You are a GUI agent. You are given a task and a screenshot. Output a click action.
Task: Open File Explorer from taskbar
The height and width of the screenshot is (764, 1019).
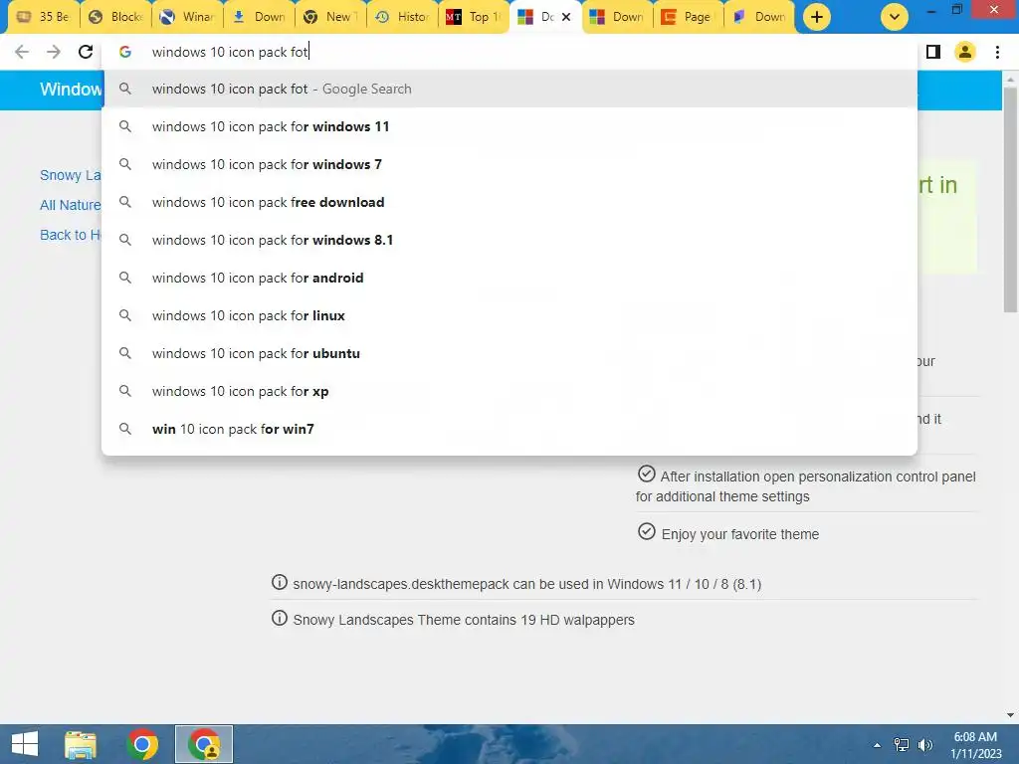click(81, 744)
